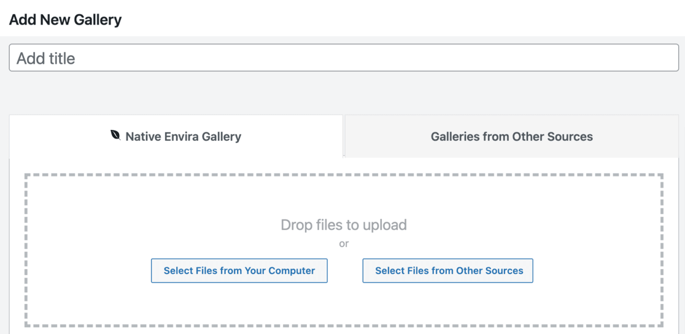Click the Drop files to upload text

point(344,225)
